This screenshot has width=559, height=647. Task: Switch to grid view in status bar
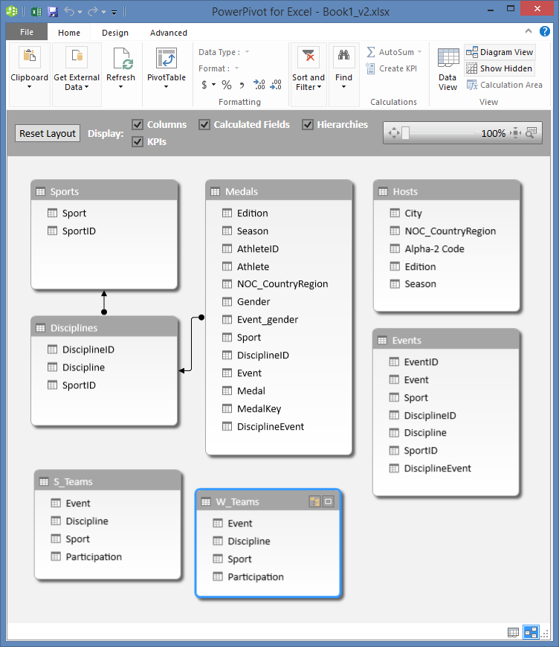click(514, 632)
